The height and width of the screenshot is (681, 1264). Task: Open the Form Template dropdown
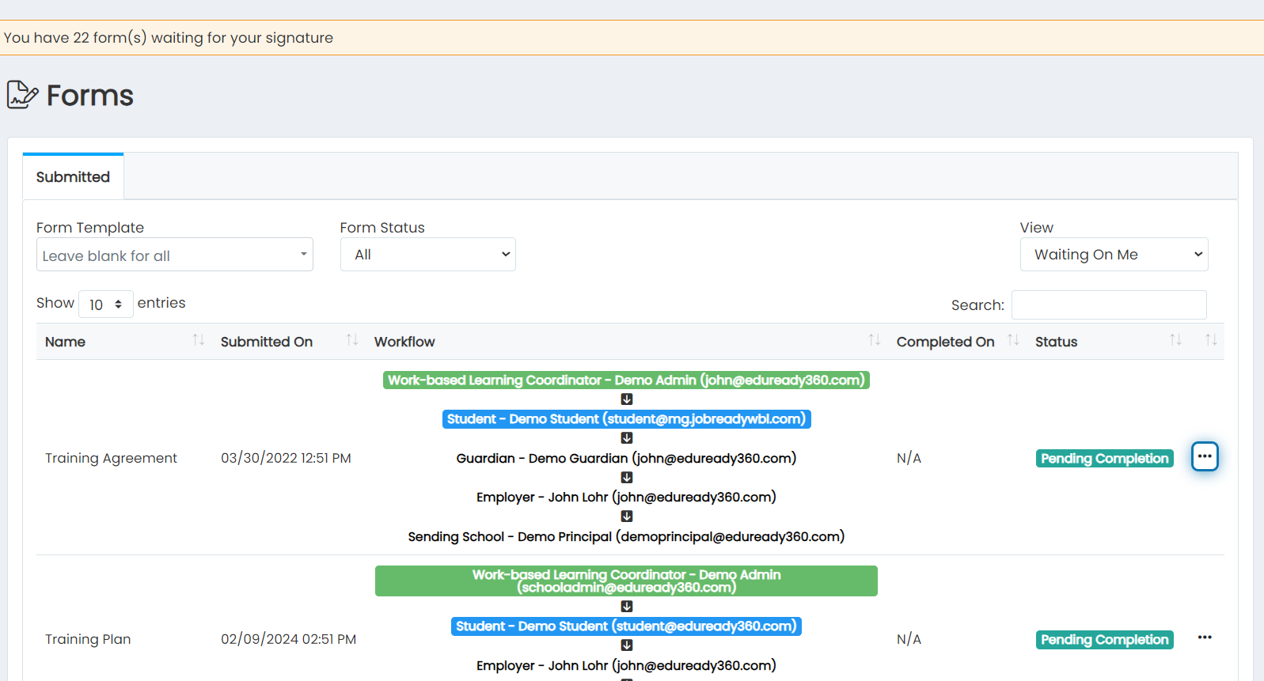click(175, 255)
